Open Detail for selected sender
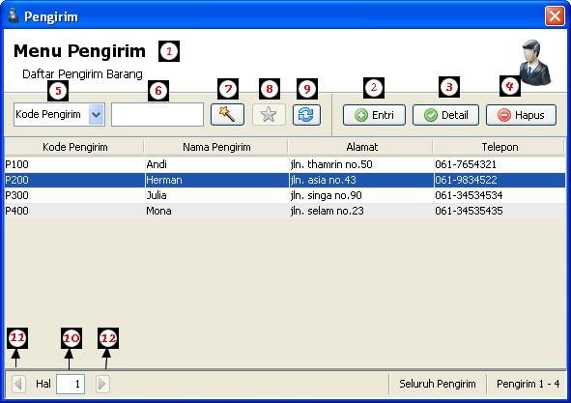 pos(445,115)
